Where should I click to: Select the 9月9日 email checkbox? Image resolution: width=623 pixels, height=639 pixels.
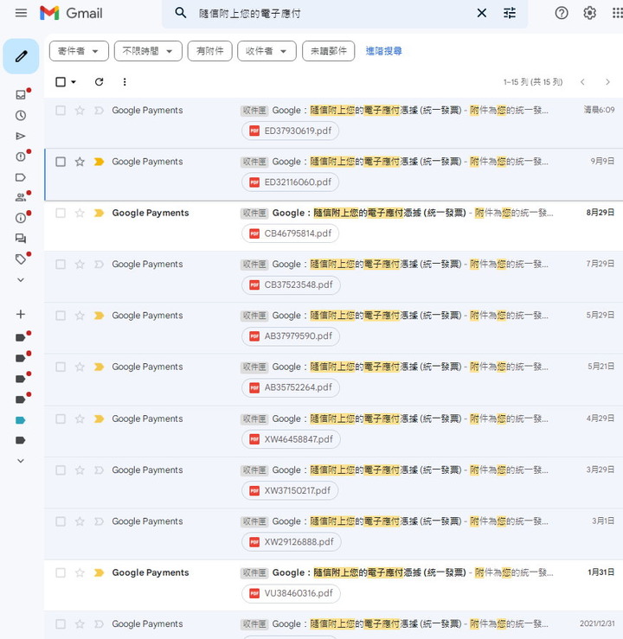coord(61,162)
